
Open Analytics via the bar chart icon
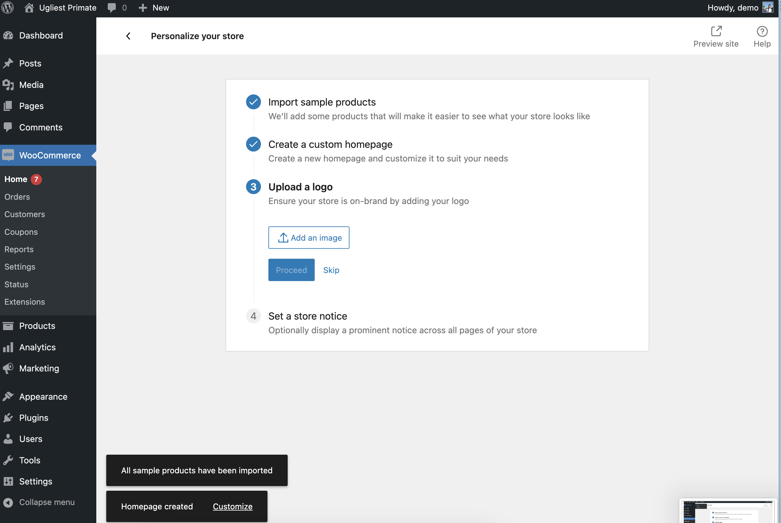[8, 347]
